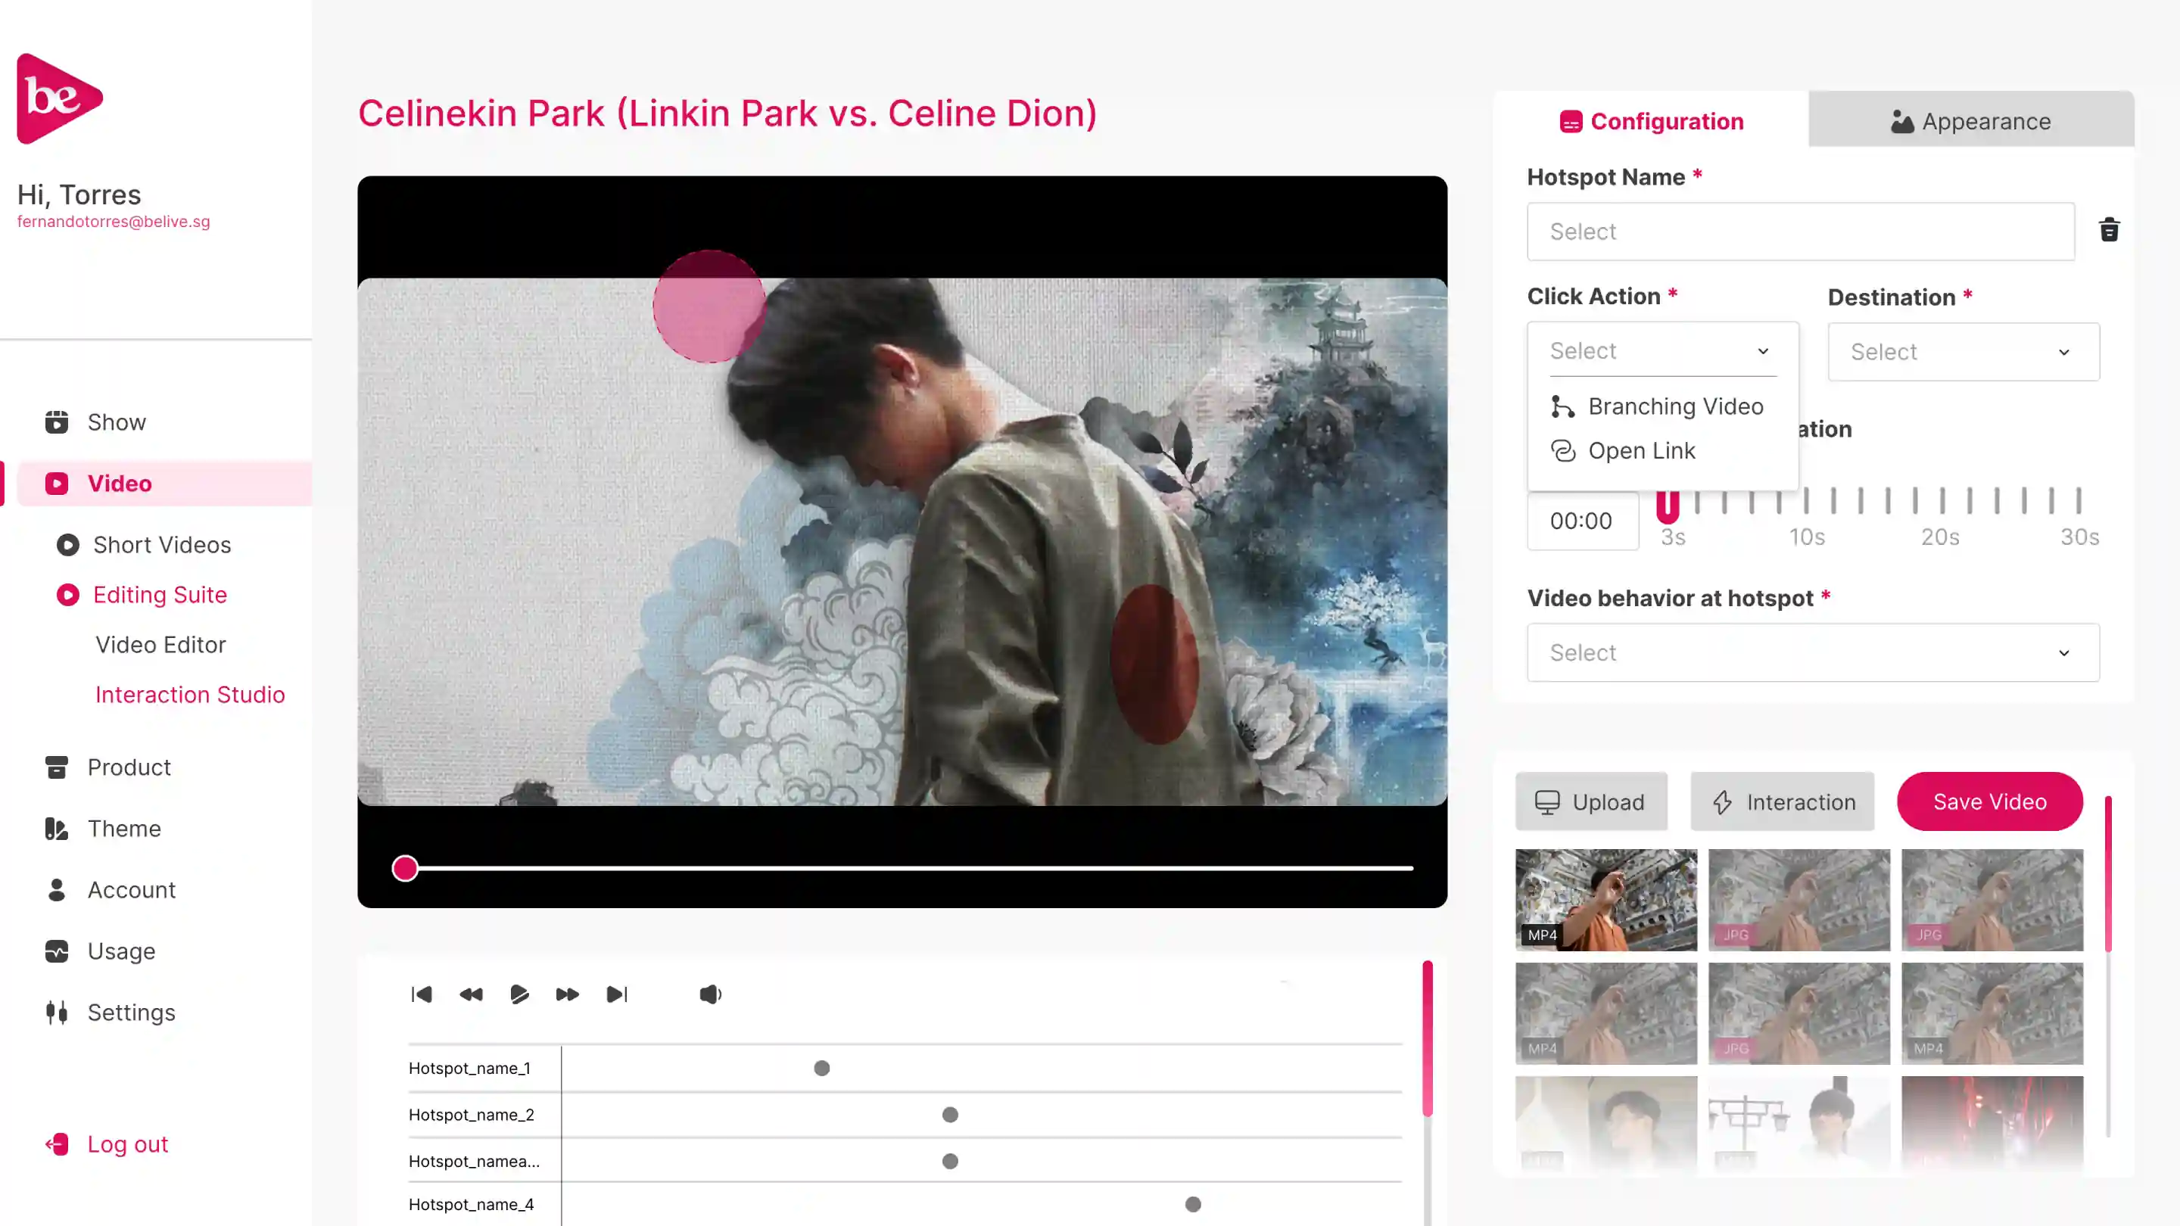Click the video progress slider handle

click(406, 868)
